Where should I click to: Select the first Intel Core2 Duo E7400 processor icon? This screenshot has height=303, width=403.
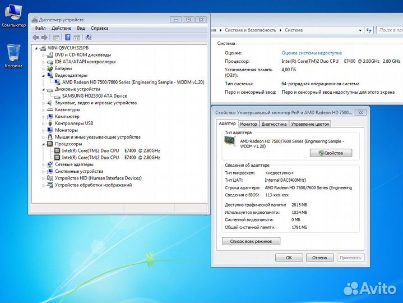57,151
